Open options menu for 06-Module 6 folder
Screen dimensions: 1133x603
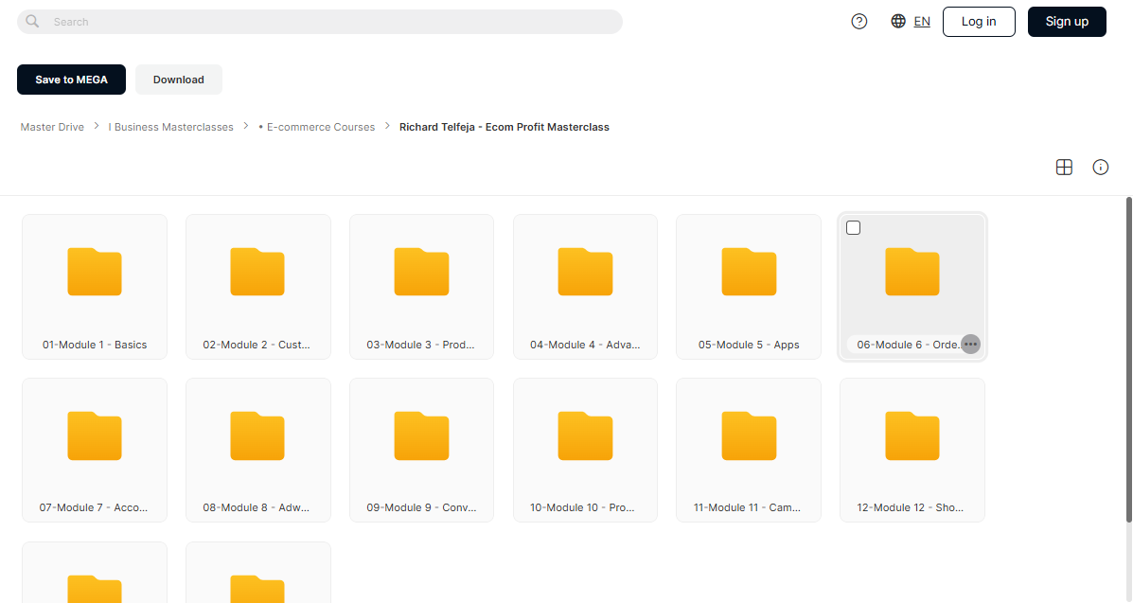tap(970, 345)
